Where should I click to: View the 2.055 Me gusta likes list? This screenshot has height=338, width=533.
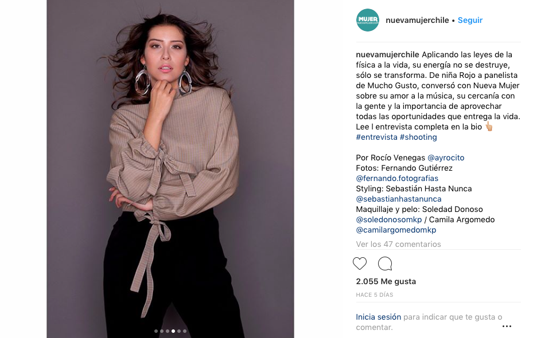pyautogui.click(x=386, y=281)
